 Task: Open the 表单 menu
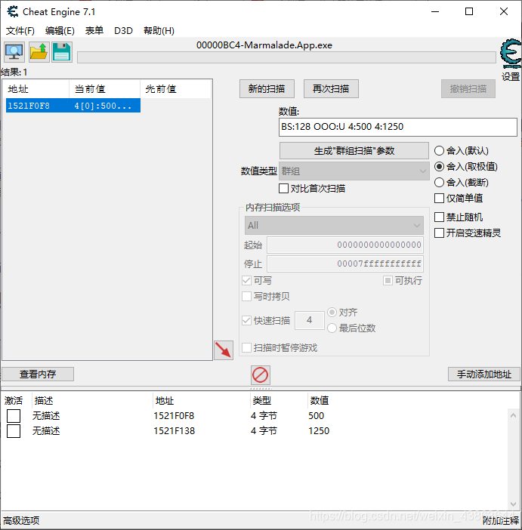tap(94, 31)
